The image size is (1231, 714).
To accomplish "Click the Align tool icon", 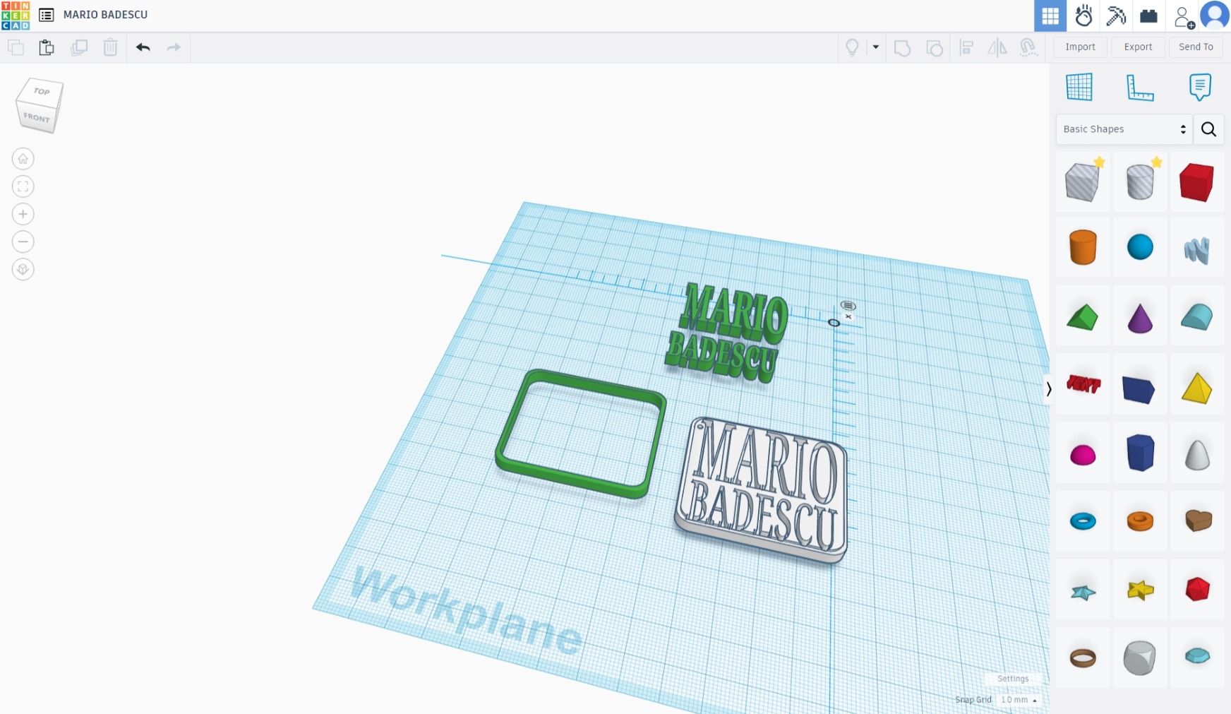I will tap(967, 48).
